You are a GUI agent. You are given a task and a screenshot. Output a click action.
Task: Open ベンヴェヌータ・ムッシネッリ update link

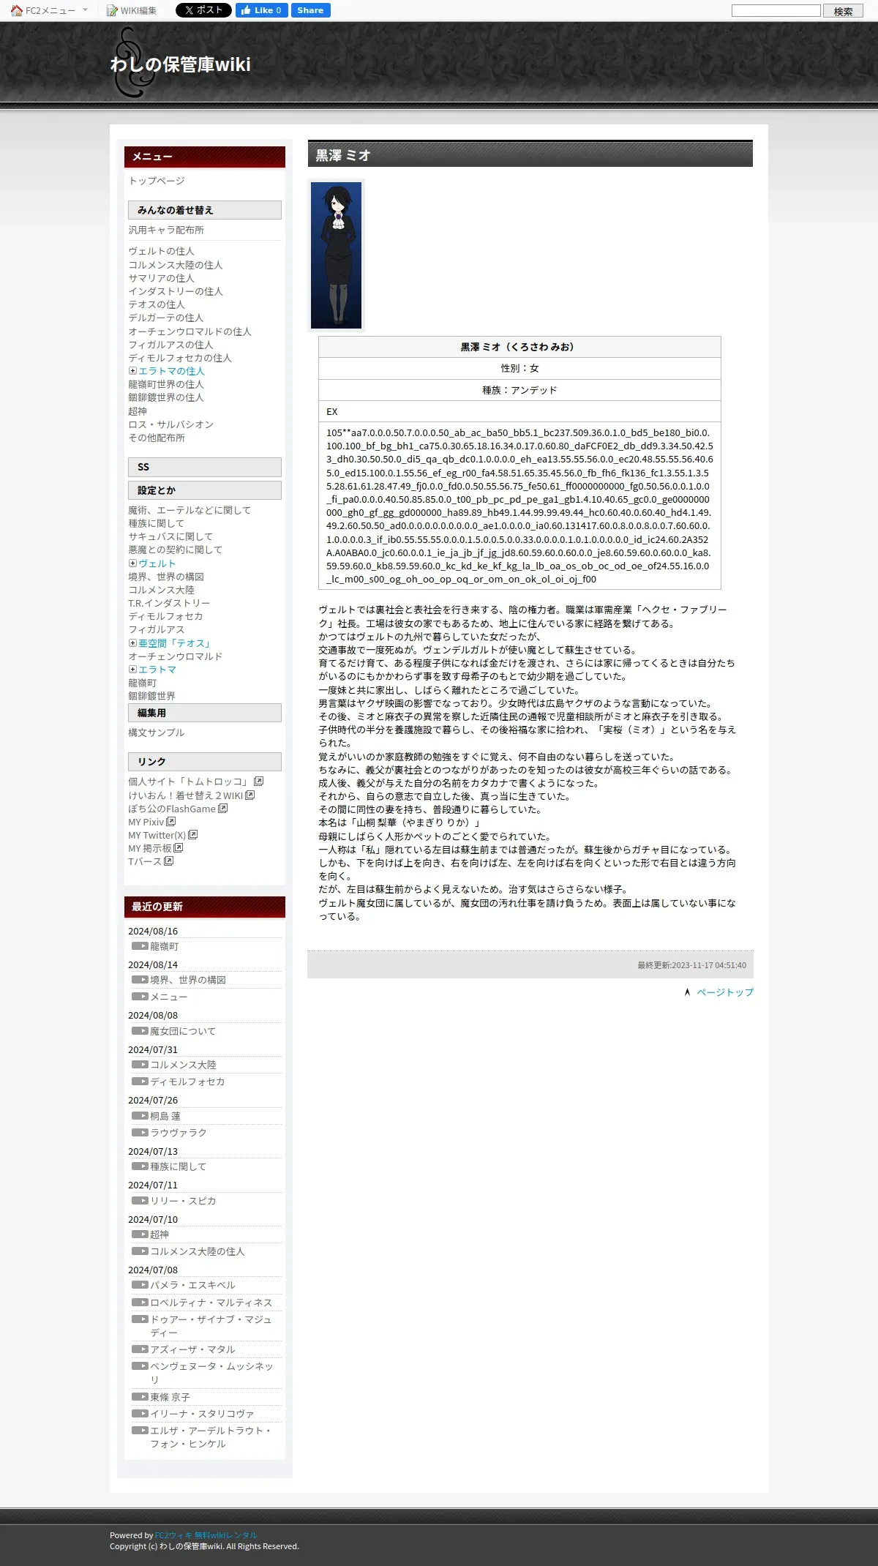point(211,1373)
